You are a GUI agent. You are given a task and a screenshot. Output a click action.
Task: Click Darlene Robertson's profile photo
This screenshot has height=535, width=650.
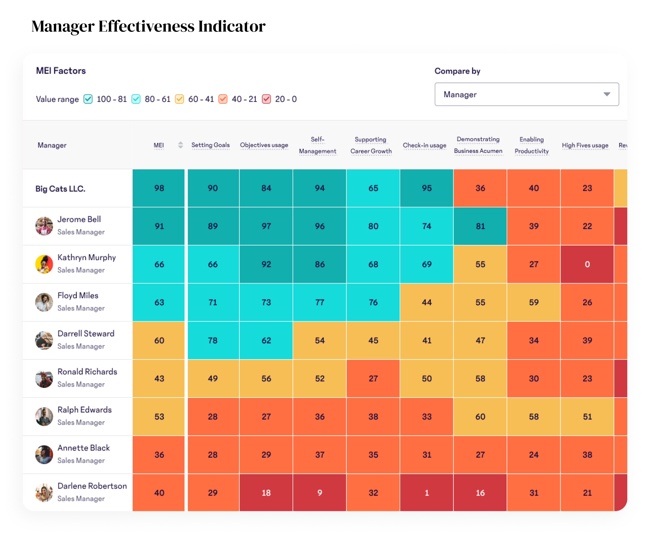(44, 493)
